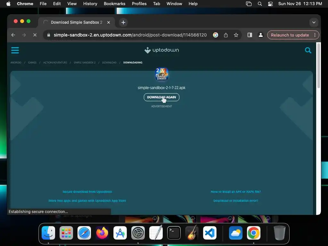Open the Android breadcrumb link

tap(16, 62)
